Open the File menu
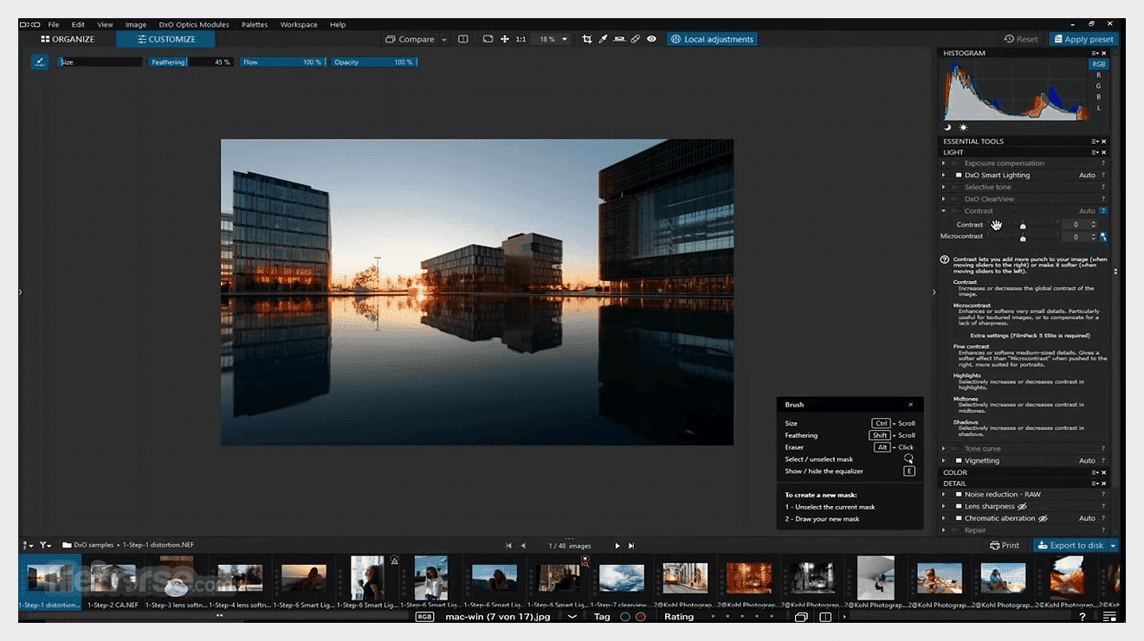 (x=54, y=24)
